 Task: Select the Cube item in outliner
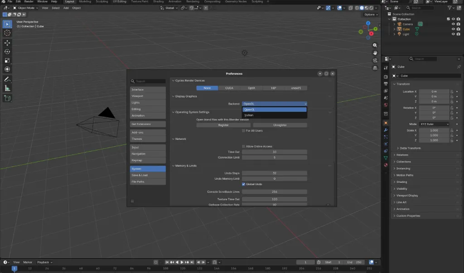coord(406,29)
